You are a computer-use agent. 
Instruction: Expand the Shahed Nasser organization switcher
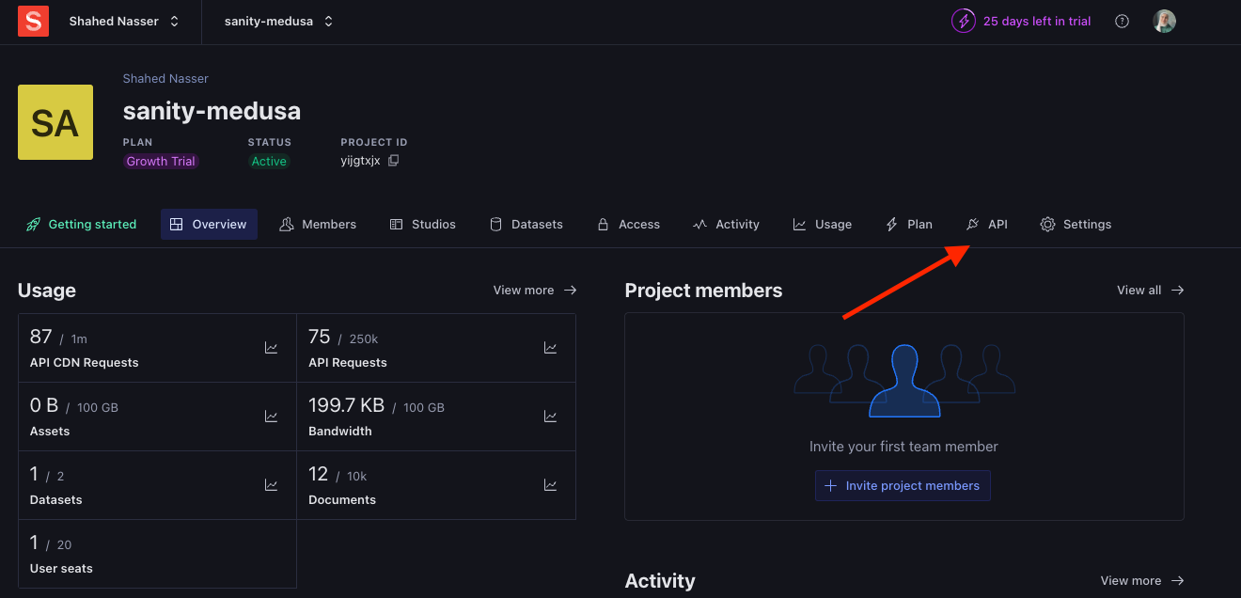pos(123,21)
